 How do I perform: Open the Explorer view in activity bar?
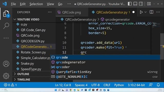click(6, 14)
